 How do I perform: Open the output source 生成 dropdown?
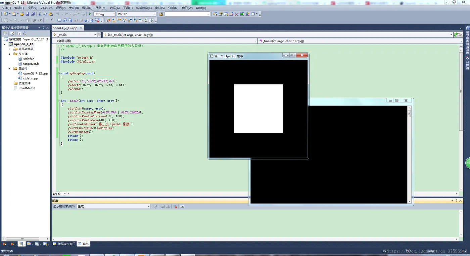coord(149,206)
